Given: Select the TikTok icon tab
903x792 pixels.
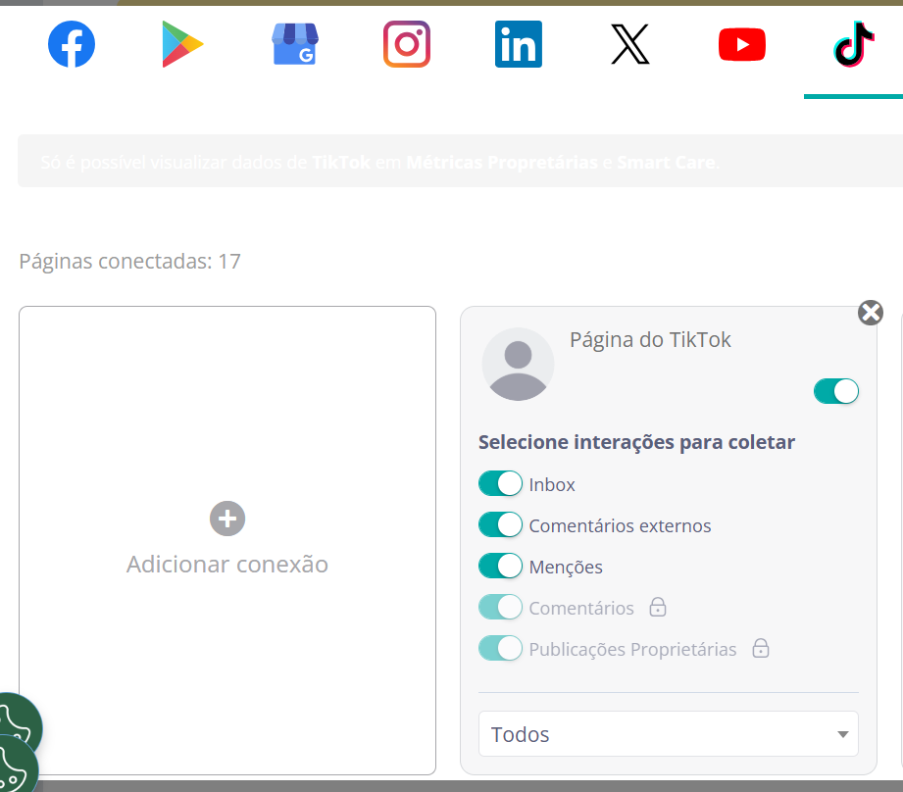Looking at the screenshot, I should point(854,45).
